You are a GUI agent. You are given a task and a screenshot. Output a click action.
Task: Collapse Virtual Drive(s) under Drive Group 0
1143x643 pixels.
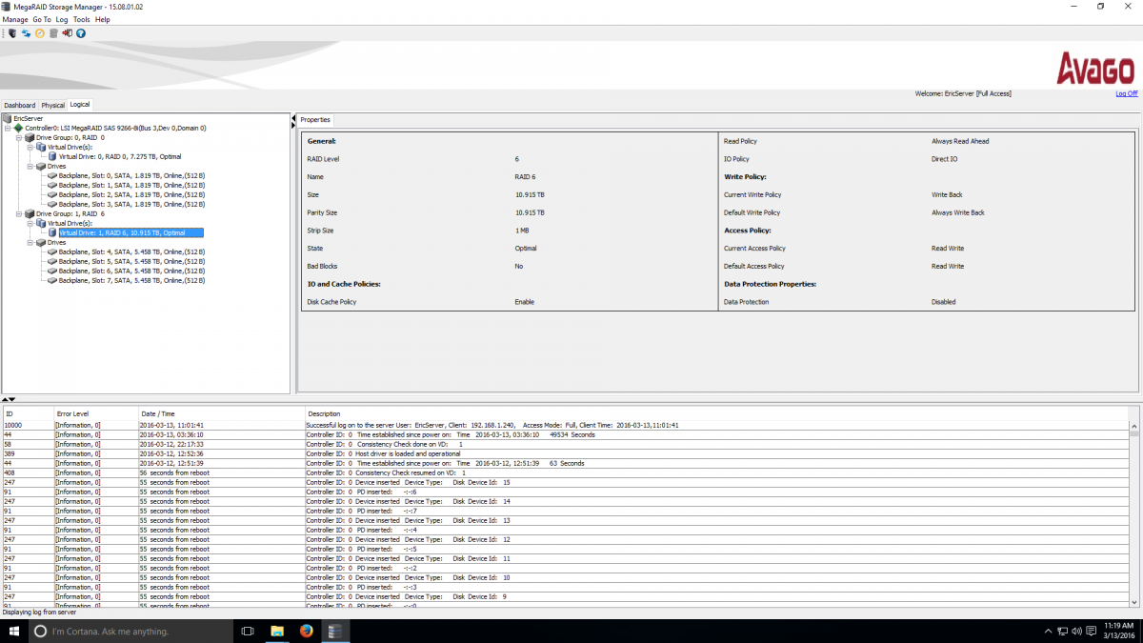tap(30, 147)
